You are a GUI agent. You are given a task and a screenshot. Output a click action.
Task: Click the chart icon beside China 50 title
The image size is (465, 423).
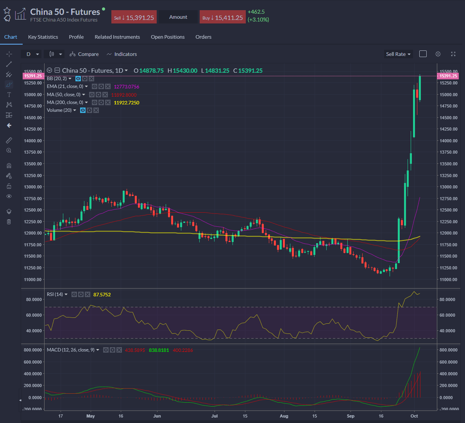(20, 14)
